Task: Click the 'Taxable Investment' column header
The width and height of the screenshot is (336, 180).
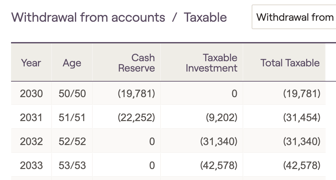Action: point(202,63)
